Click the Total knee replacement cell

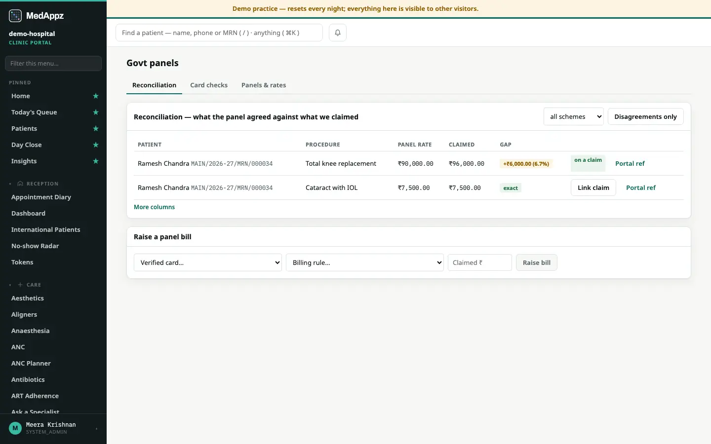[x=341, y=164]
